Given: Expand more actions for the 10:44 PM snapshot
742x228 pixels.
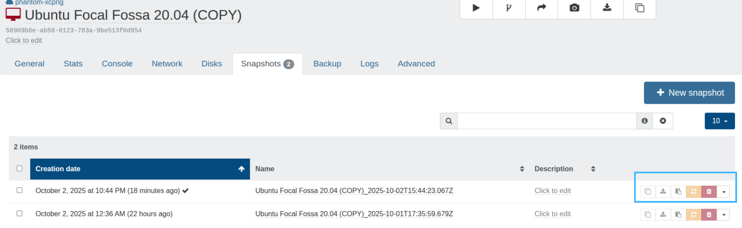Looking at the screenshot, I should pos(724,191).
